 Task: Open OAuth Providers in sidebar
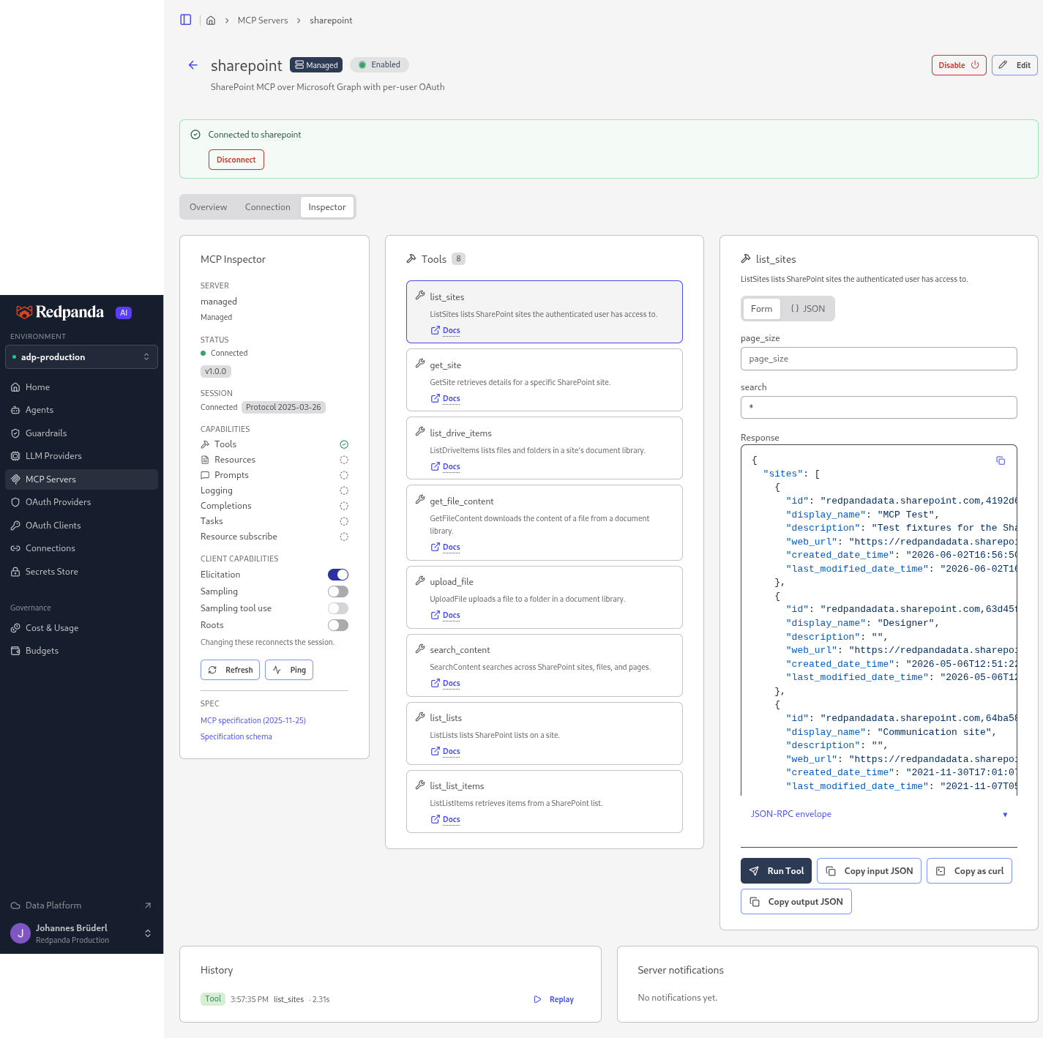pyautogui.click(x=81, y=502)
